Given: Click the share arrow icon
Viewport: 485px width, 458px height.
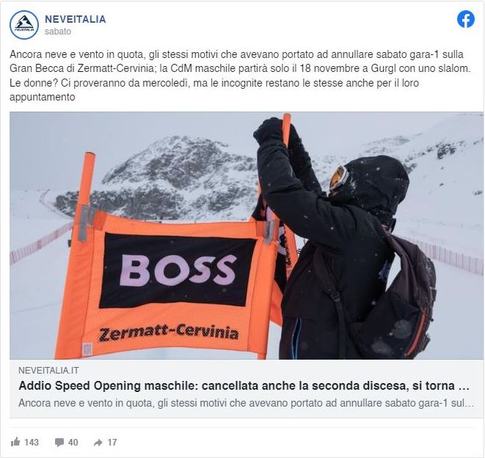Looking at the screenshot, I should click(x=98, y=443).
